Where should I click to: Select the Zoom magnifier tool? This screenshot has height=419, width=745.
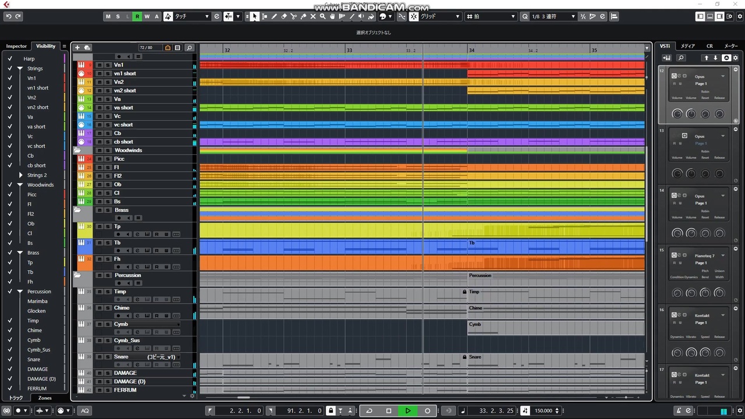pyautogui.click(x=322, y=16)
